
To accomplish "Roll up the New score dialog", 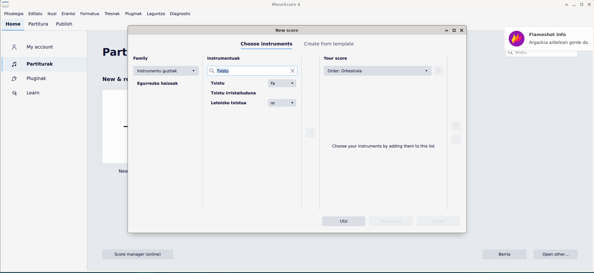I will coord(446,30).
